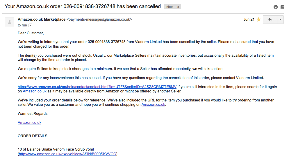Image resolution: width=289 pixels, height=159 pixels.
Task: Open Amazon.co.uk link after "continue shopping on"
Action: (x=153, y=105)
